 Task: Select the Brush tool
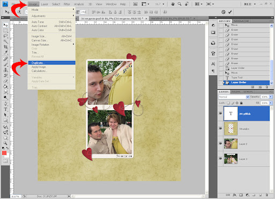pos(5,65)
